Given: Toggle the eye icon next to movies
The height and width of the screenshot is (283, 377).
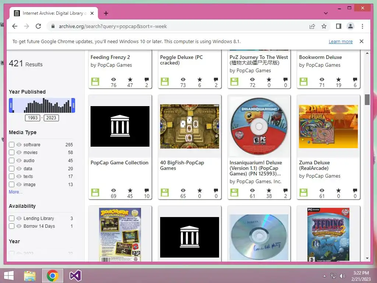Looking at the screenshot, I should click(x=19, y=152).
